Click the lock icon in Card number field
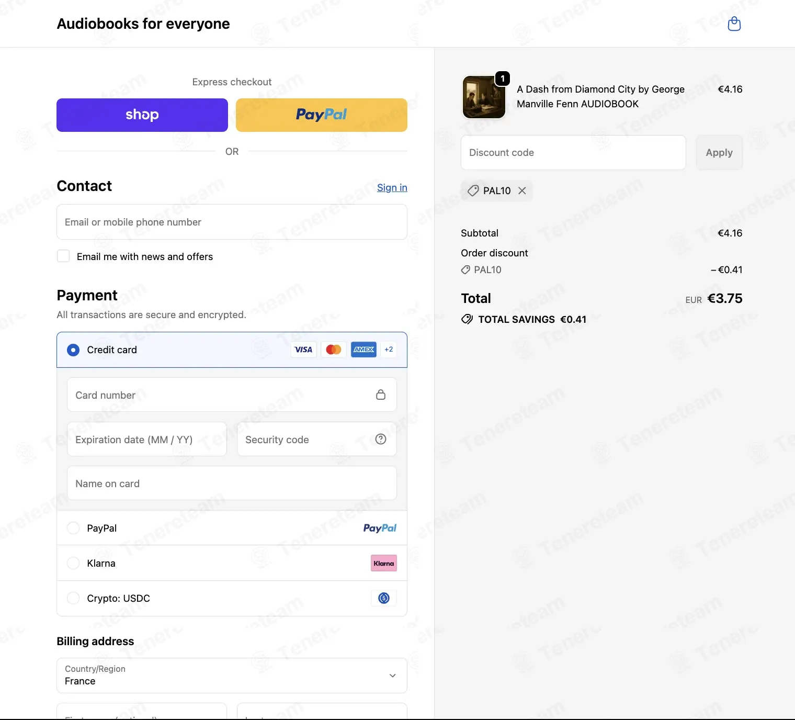The height and width of the screenshot is (720, 795). coord(381,395)
